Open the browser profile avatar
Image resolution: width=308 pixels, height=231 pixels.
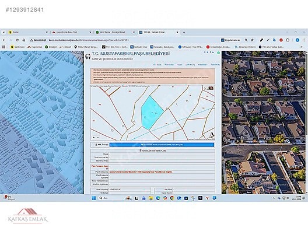[297, 40]
